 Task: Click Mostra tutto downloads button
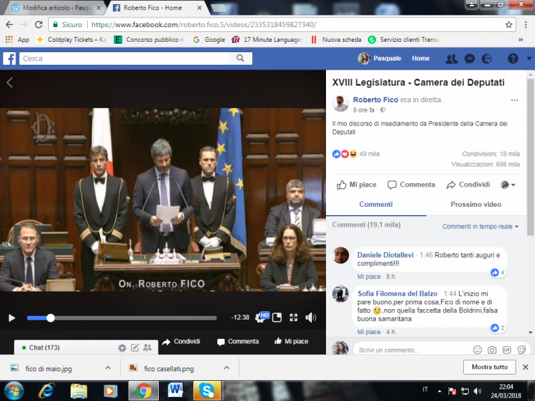(489, 367)
